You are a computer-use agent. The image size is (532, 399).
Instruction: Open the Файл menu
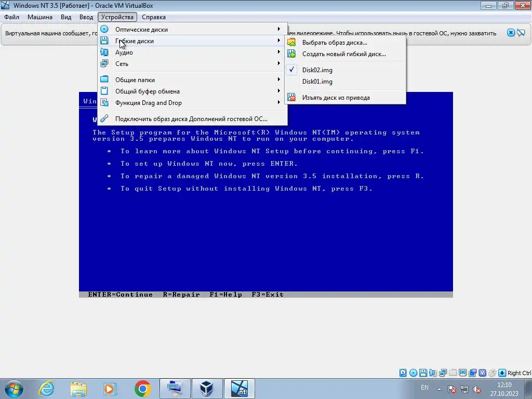pos(11,17)
